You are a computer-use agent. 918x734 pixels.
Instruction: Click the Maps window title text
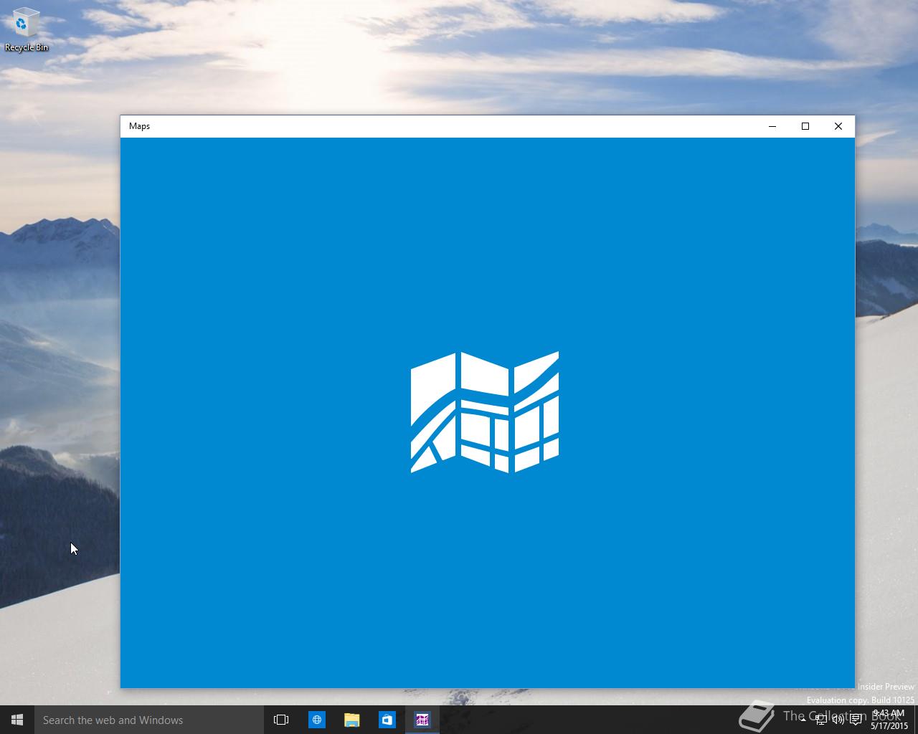pyautogui.click(x=139, y=126)
